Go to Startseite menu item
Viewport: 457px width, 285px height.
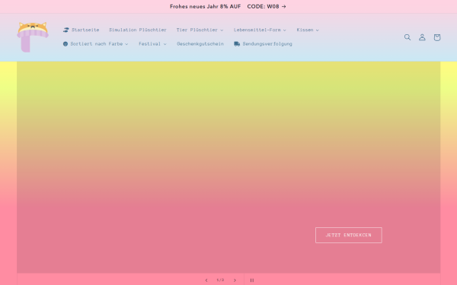[81, 30]
